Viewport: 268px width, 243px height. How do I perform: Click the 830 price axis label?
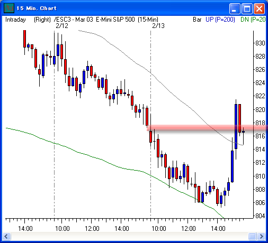[x=260, y=43]
